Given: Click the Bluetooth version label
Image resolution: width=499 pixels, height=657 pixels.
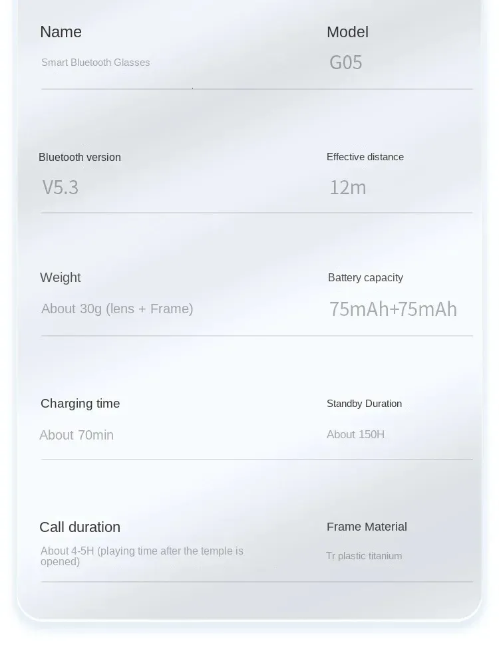Looking at the screenshot, I should (x=80, y=157).
